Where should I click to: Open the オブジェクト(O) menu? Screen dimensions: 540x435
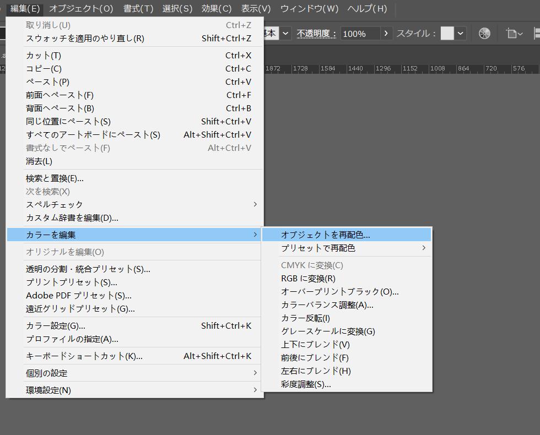click(82, 8)
